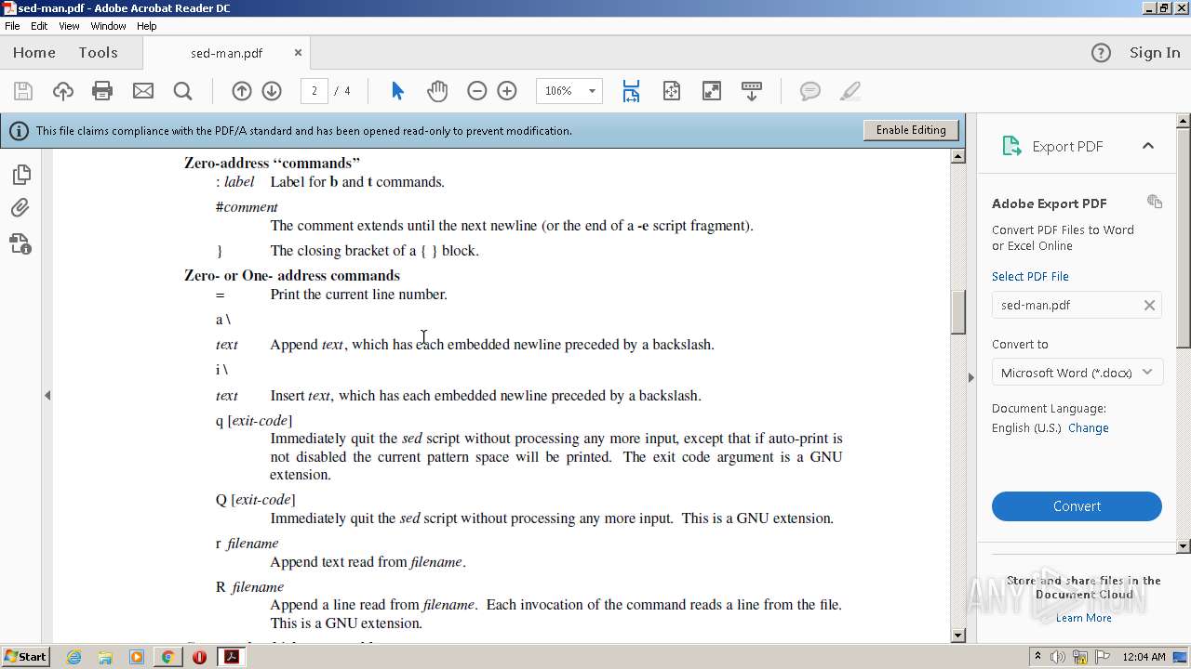Screen dimensions: 1191x669
Task: Collapse the right tools pane arrow
Action: [x=970, y=377]
